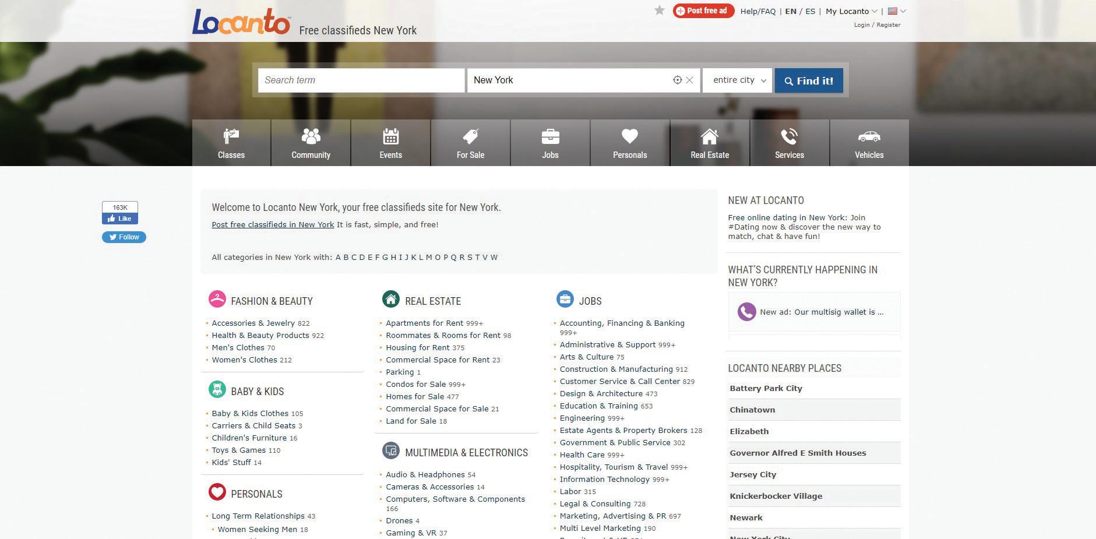Screen dimensions: 1096x539
Task: Select letter M in category index
Action: 429,257
